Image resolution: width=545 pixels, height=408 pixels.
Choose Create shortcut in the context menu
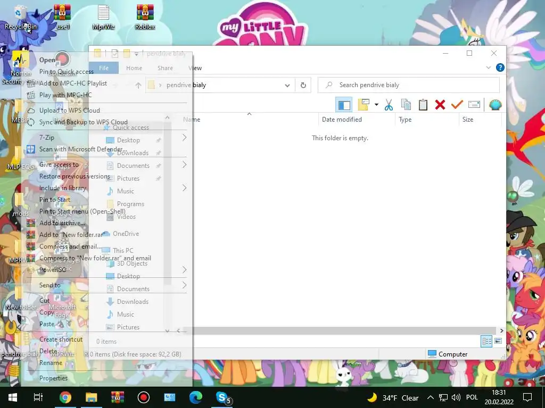[61, 339]
